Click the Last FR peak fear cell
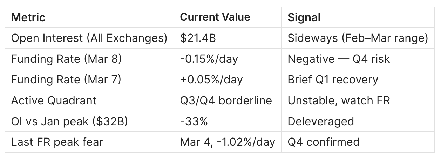Image resolution: width=441 pixels, height=157 pixels. click(57, 142)
